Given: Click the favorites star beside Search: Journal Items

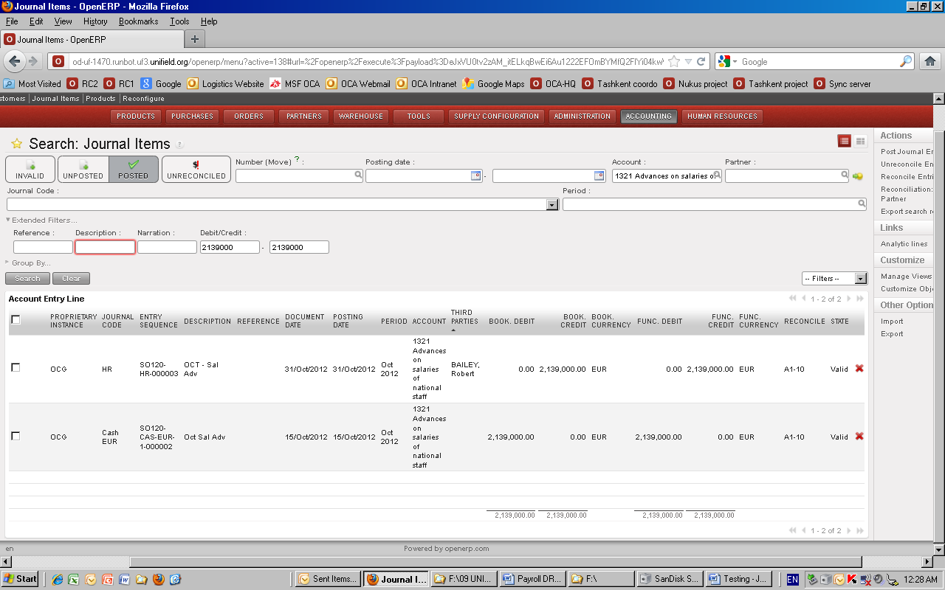Looking at the screenshot, I should coord(16,144).
